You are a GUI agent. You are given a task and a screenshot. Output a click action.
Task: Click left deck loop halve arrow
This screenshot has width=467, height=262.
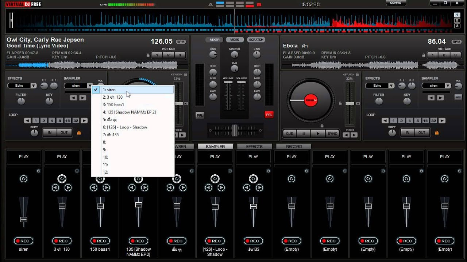point(27,120)
